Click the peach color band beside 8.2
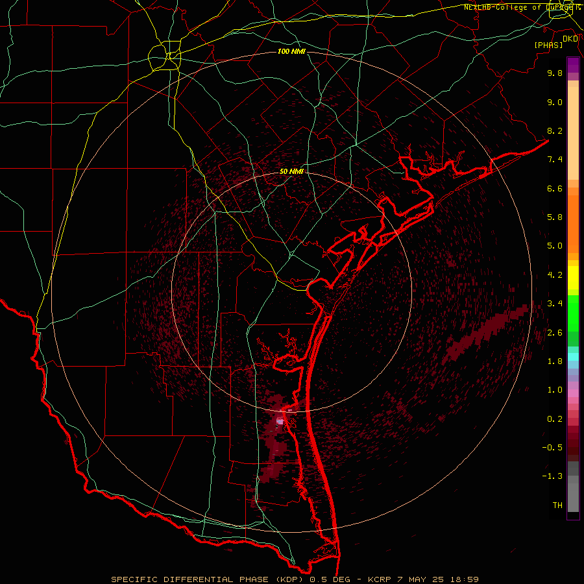 573,134
